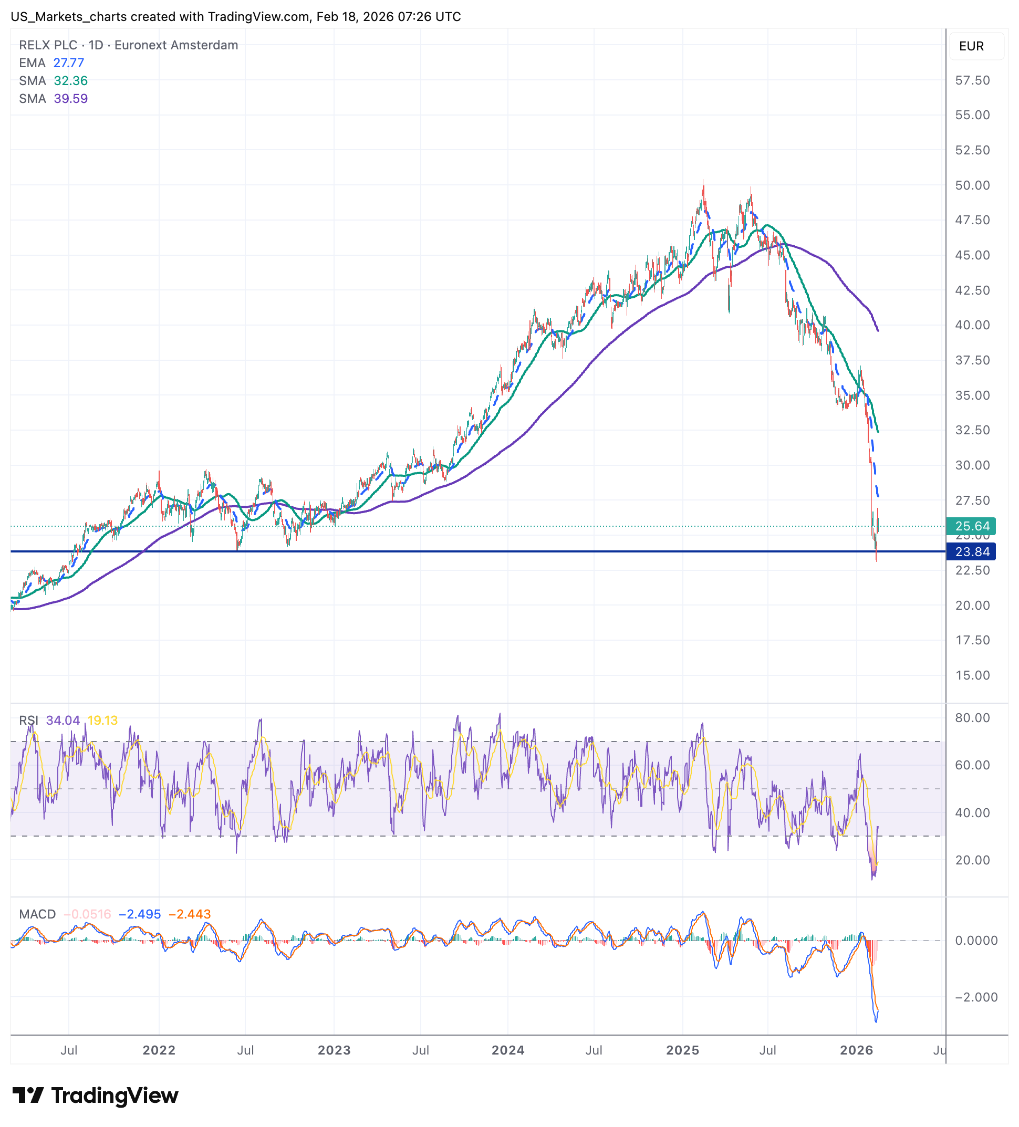Click the 2022 label on time axis
The width and height of the screenshot is (1019, 1127).
point(159,1050)
